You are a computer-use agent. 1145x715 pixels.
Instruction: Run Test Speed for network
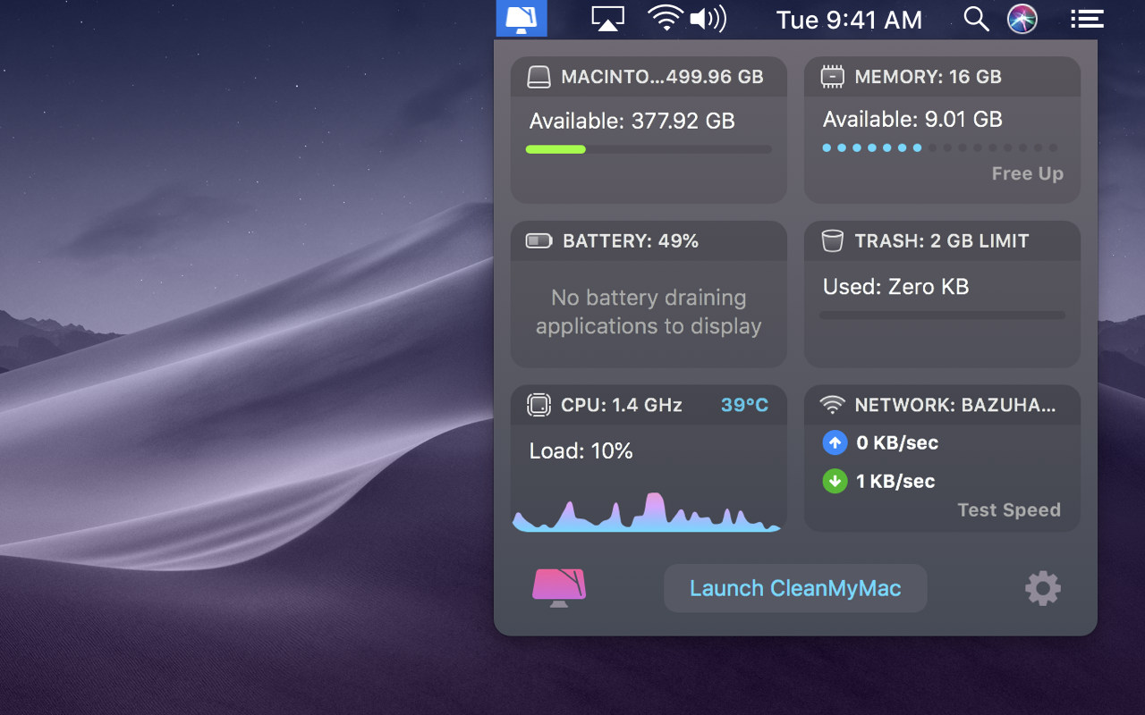pos(1008,510)
